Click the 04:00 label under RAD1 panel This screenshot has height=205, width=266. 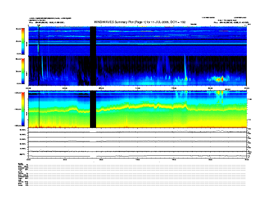65,88
